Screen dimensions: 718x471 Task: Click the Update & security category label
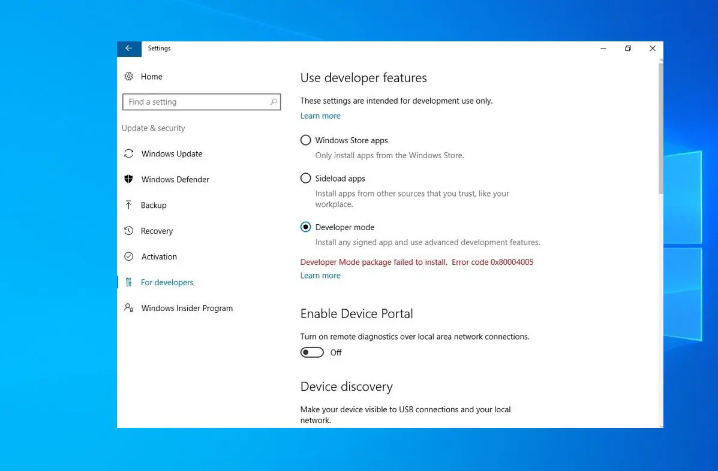(154, 128)
